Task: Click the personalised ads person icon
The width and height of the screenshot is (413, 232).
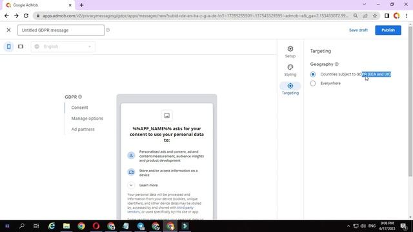Action: (x=131, y=155)
